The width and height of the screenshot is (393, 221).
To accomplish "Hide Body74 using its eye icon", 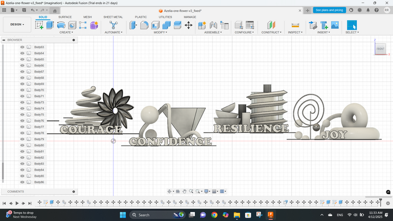I will coord(22,108).
